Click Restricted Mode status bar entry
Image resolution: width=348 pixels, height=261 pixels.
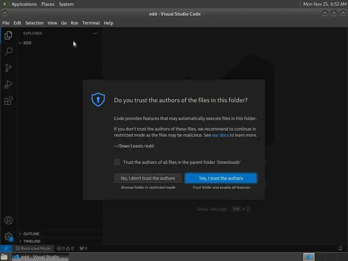(33, 248)
